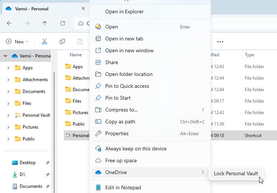The height and width of the screenshot is (193, 277).
Task: Select Personal Vault in the sidebar
Action: (x=36, y=115)
